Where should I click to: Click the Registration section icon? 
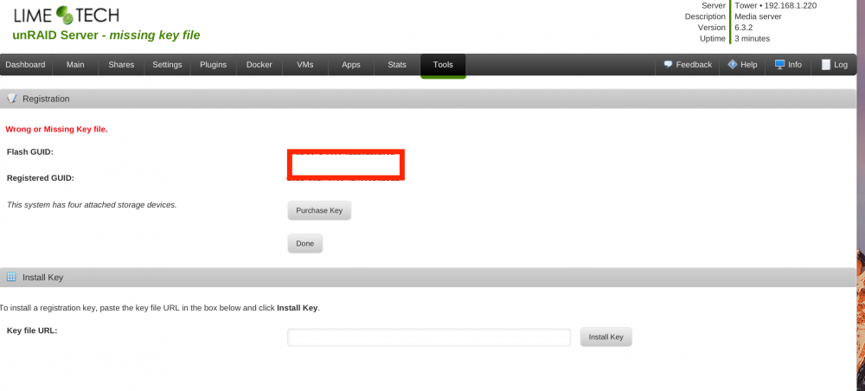click(x=11, y=99)
